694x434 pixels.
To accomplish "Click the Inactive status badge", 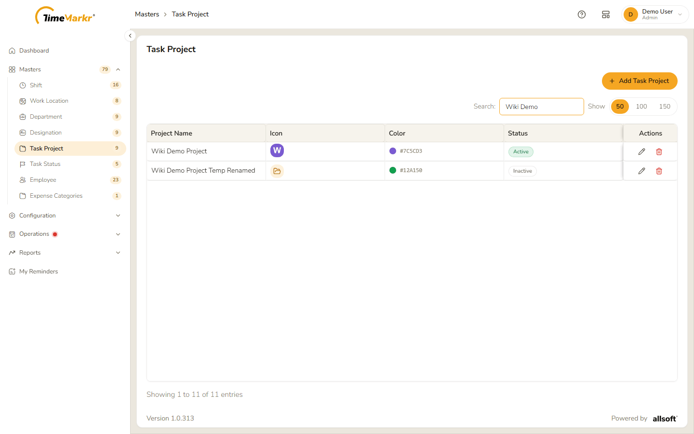I will [x=522, y=171].
